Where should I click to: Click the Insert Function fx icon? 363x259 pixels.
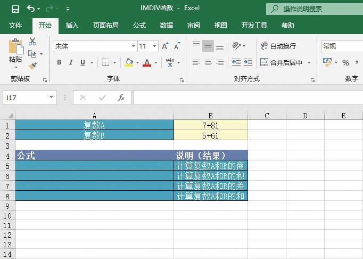(x=121, y=98)
